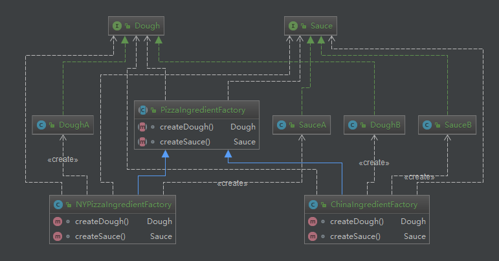Click Dough return type in ChinaIngredientFactory
The width and height of the screenshot is (499, 261).
pyautogui.click(x=413, y=221)
